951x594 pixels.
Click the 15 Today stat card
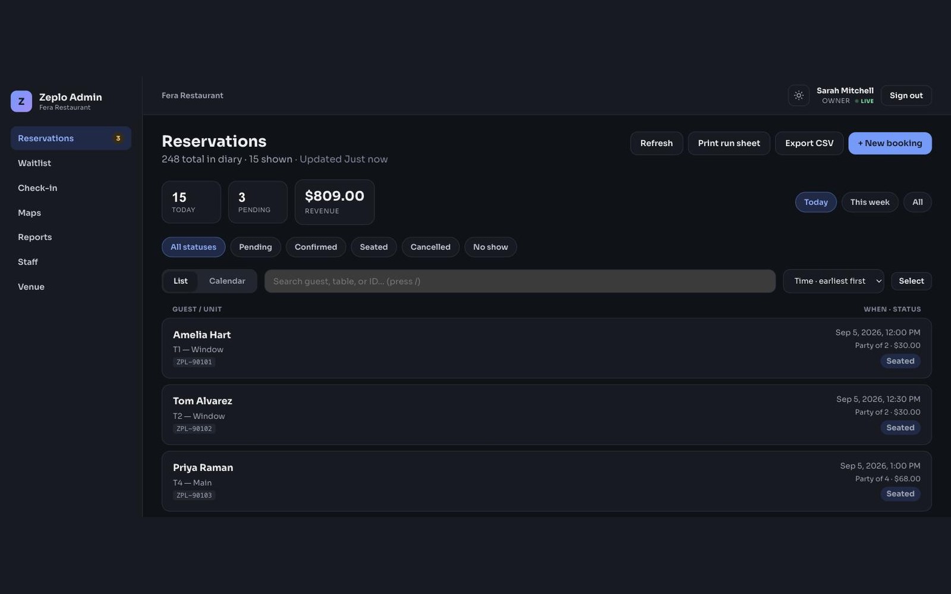coord(191,203)
